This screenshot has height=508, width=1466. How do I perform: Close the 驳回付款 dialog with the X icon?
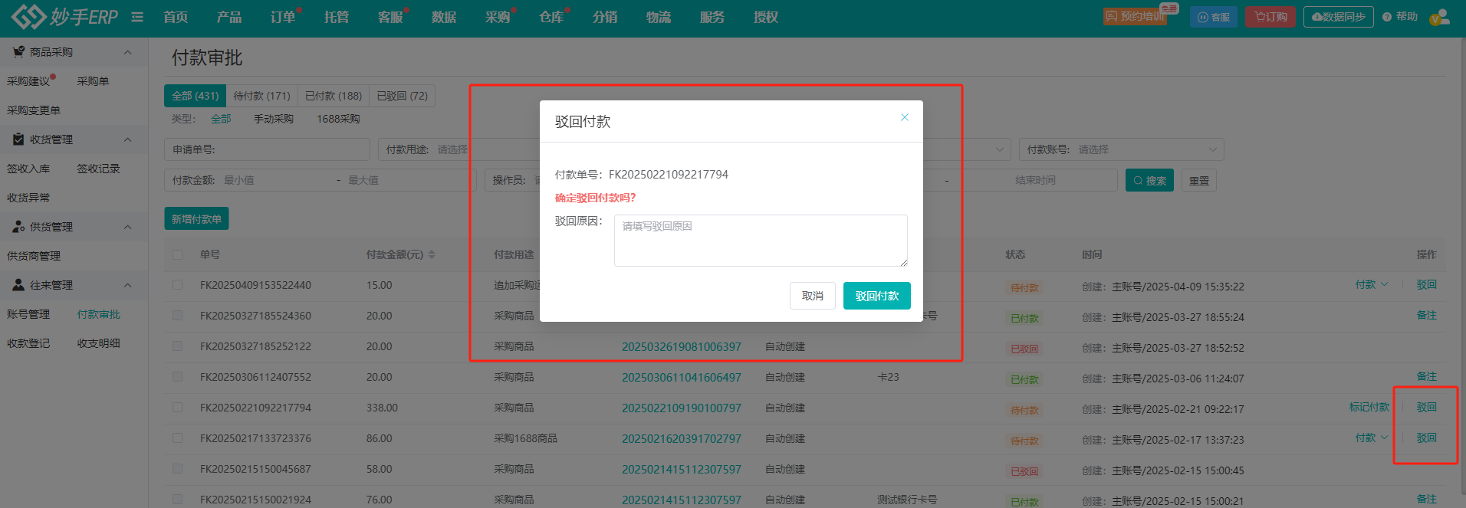tap(905, 117)
